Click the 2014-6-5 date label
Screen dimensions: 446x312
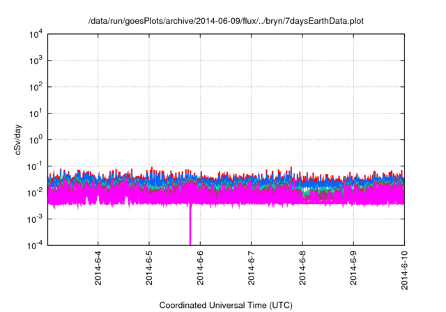click(149, 267)
